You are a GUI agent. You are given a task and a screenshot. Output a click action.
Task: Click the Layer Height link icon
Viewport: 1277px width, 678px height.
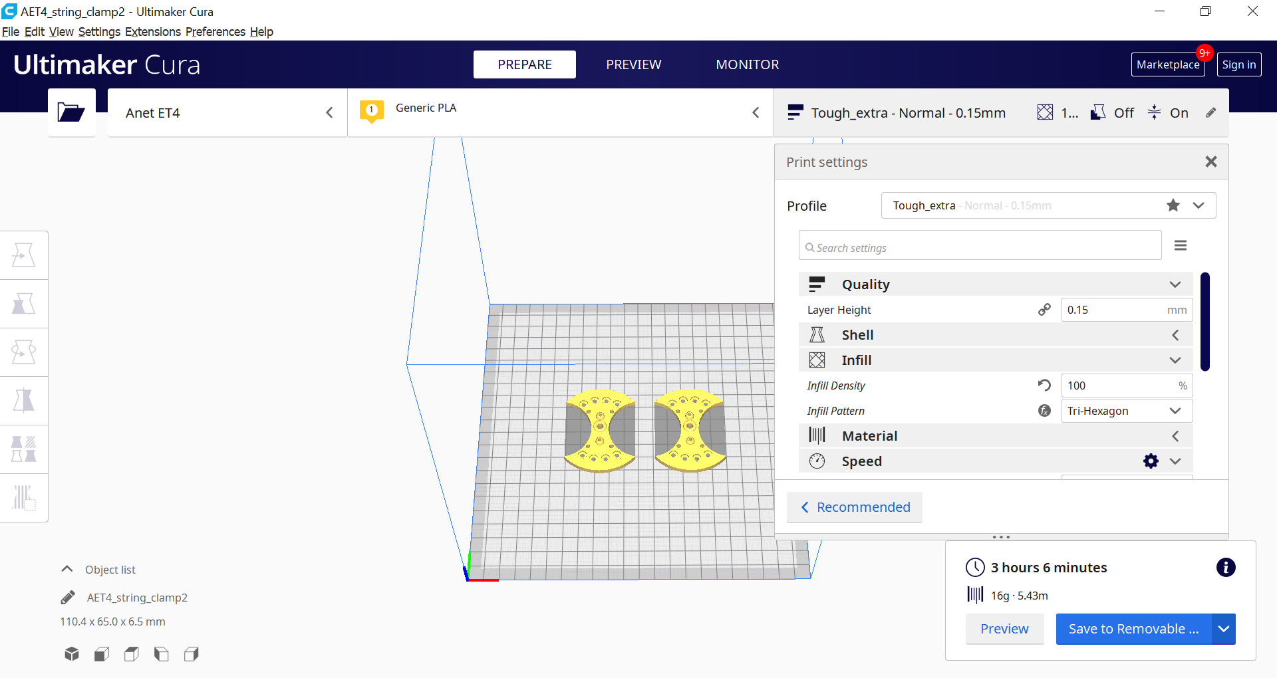pyautogui.click(x=1044, y=310)
